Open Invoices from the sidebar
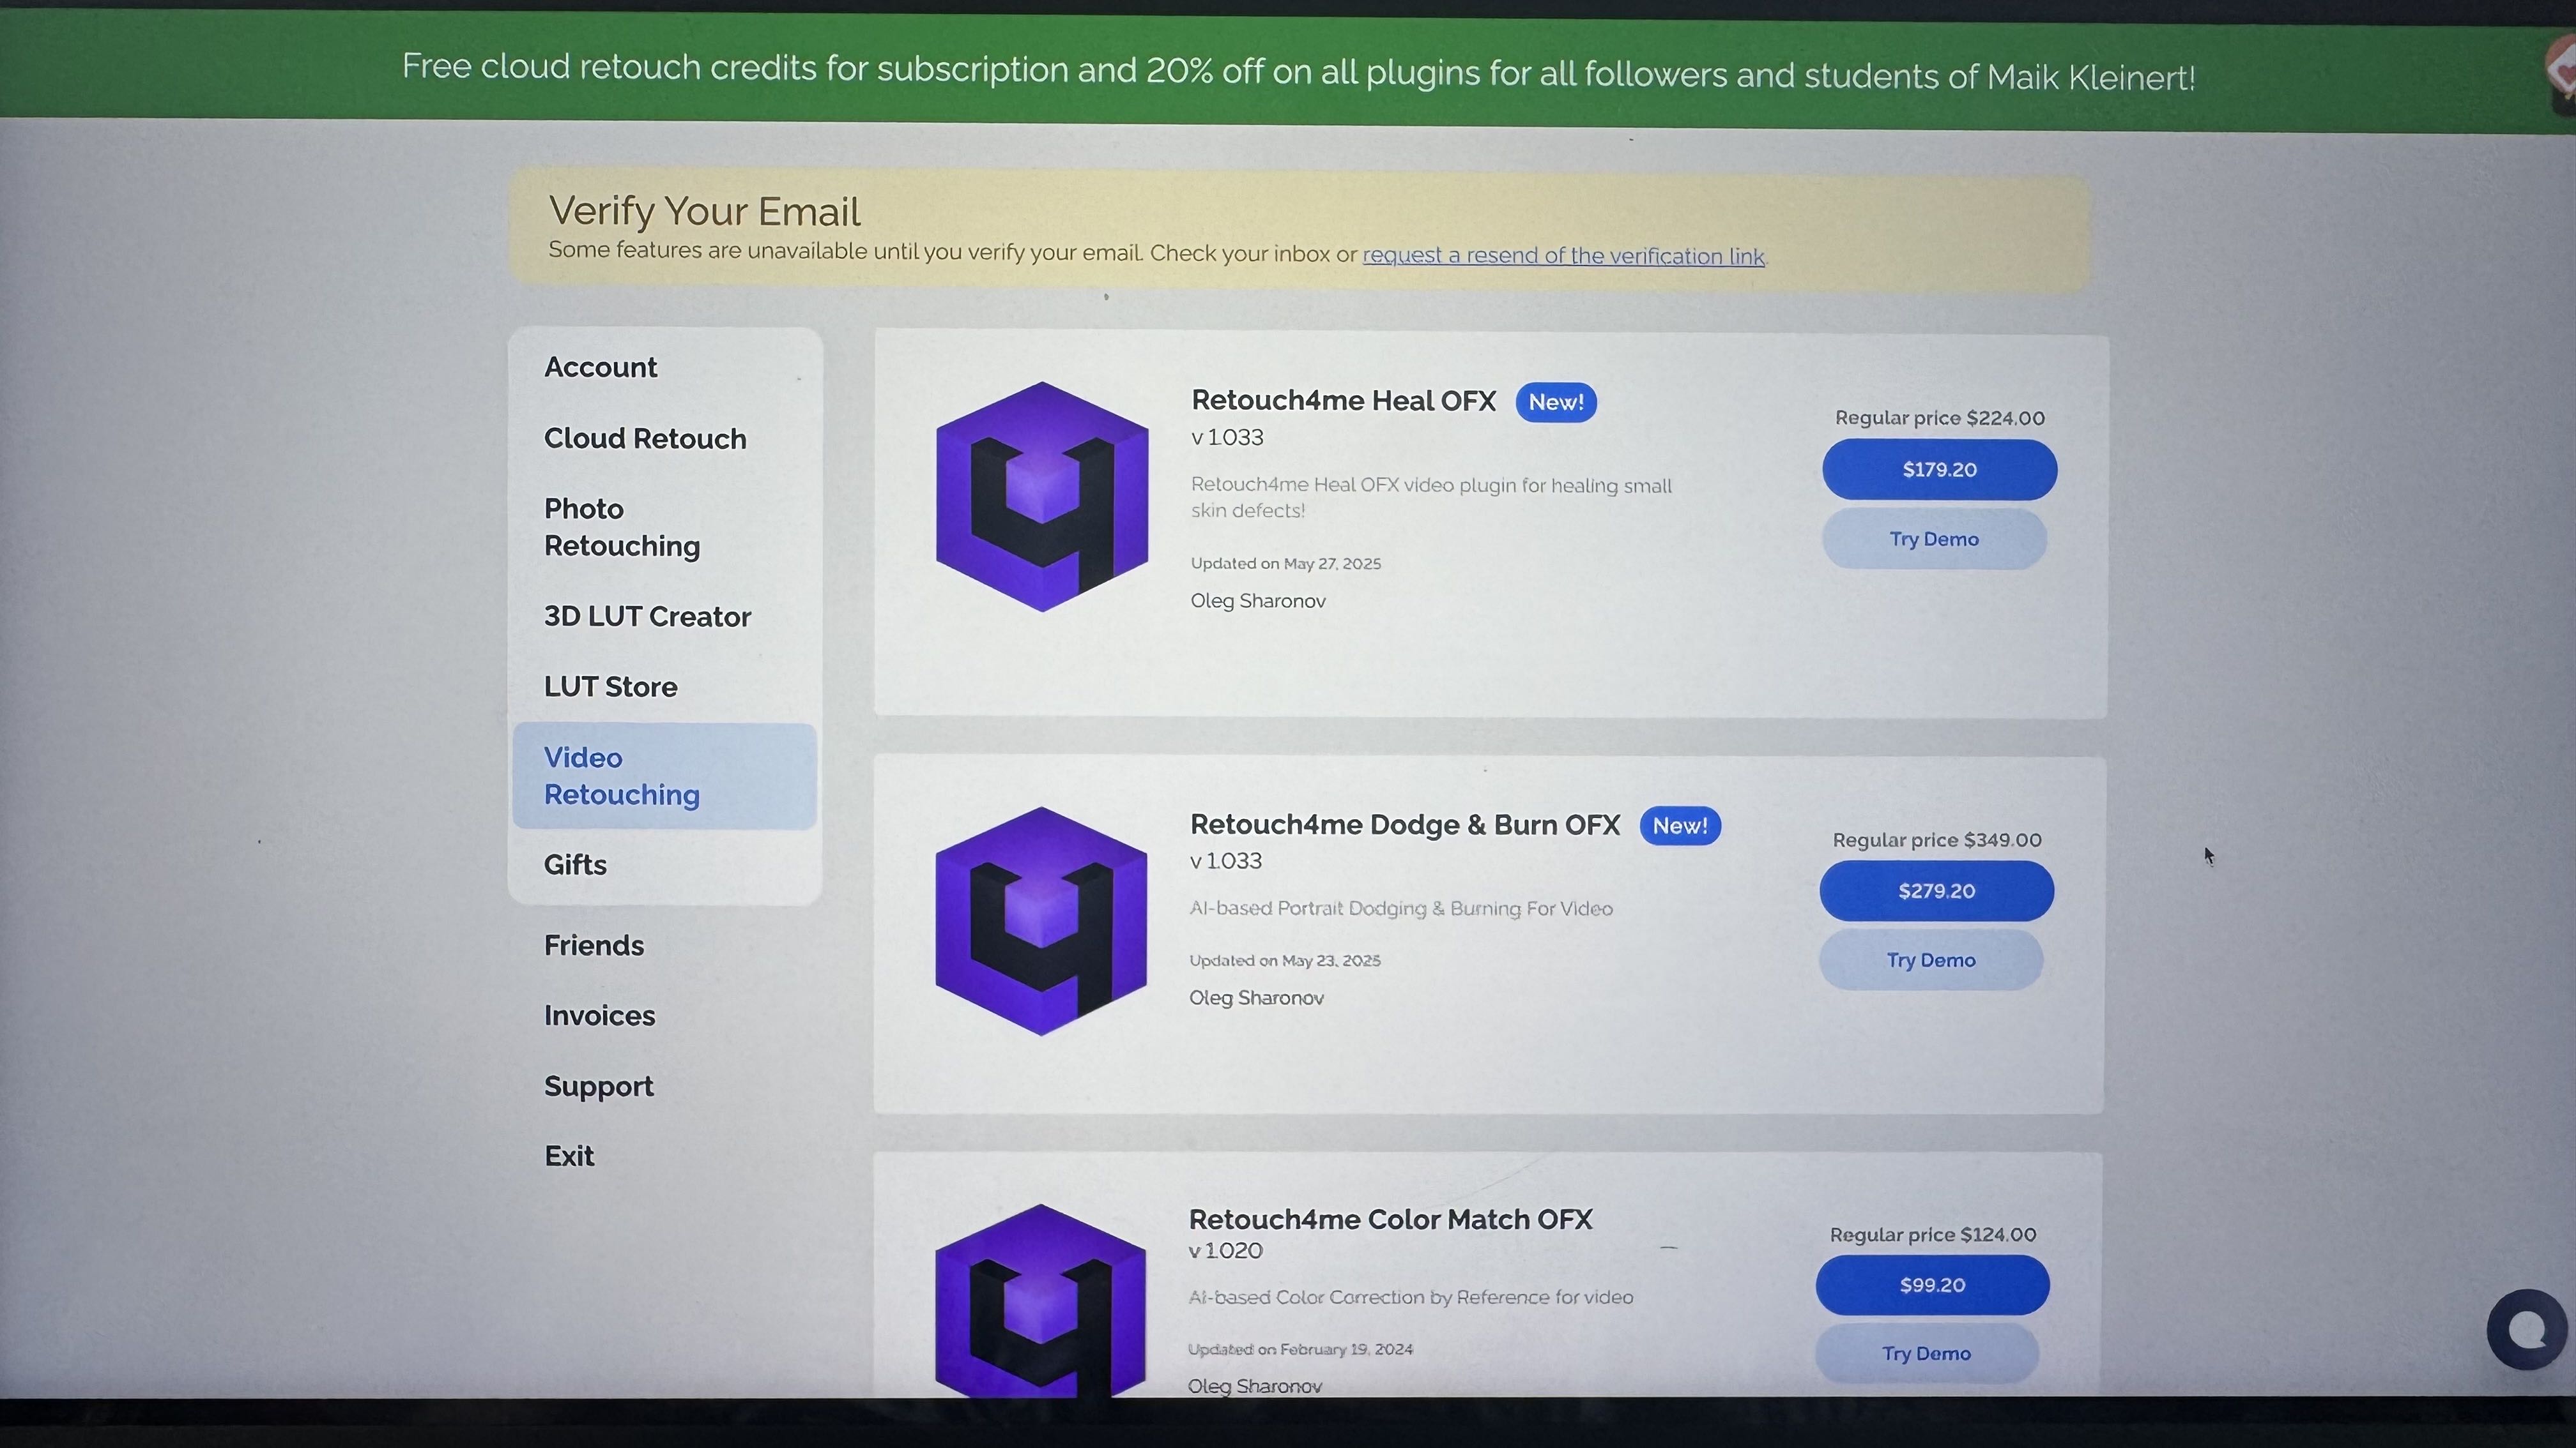Viewport: 2576px width, 1448px height. (x=599, y=1015)
